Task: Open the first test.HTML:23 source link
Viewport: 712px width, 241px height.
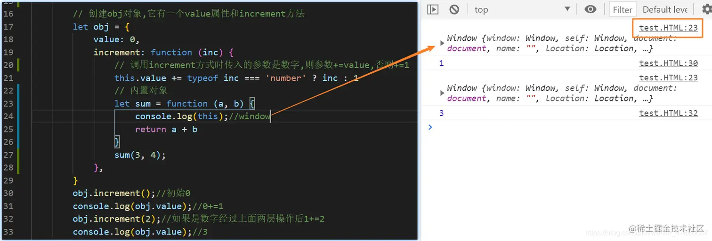Action: [x=668, y=28]
